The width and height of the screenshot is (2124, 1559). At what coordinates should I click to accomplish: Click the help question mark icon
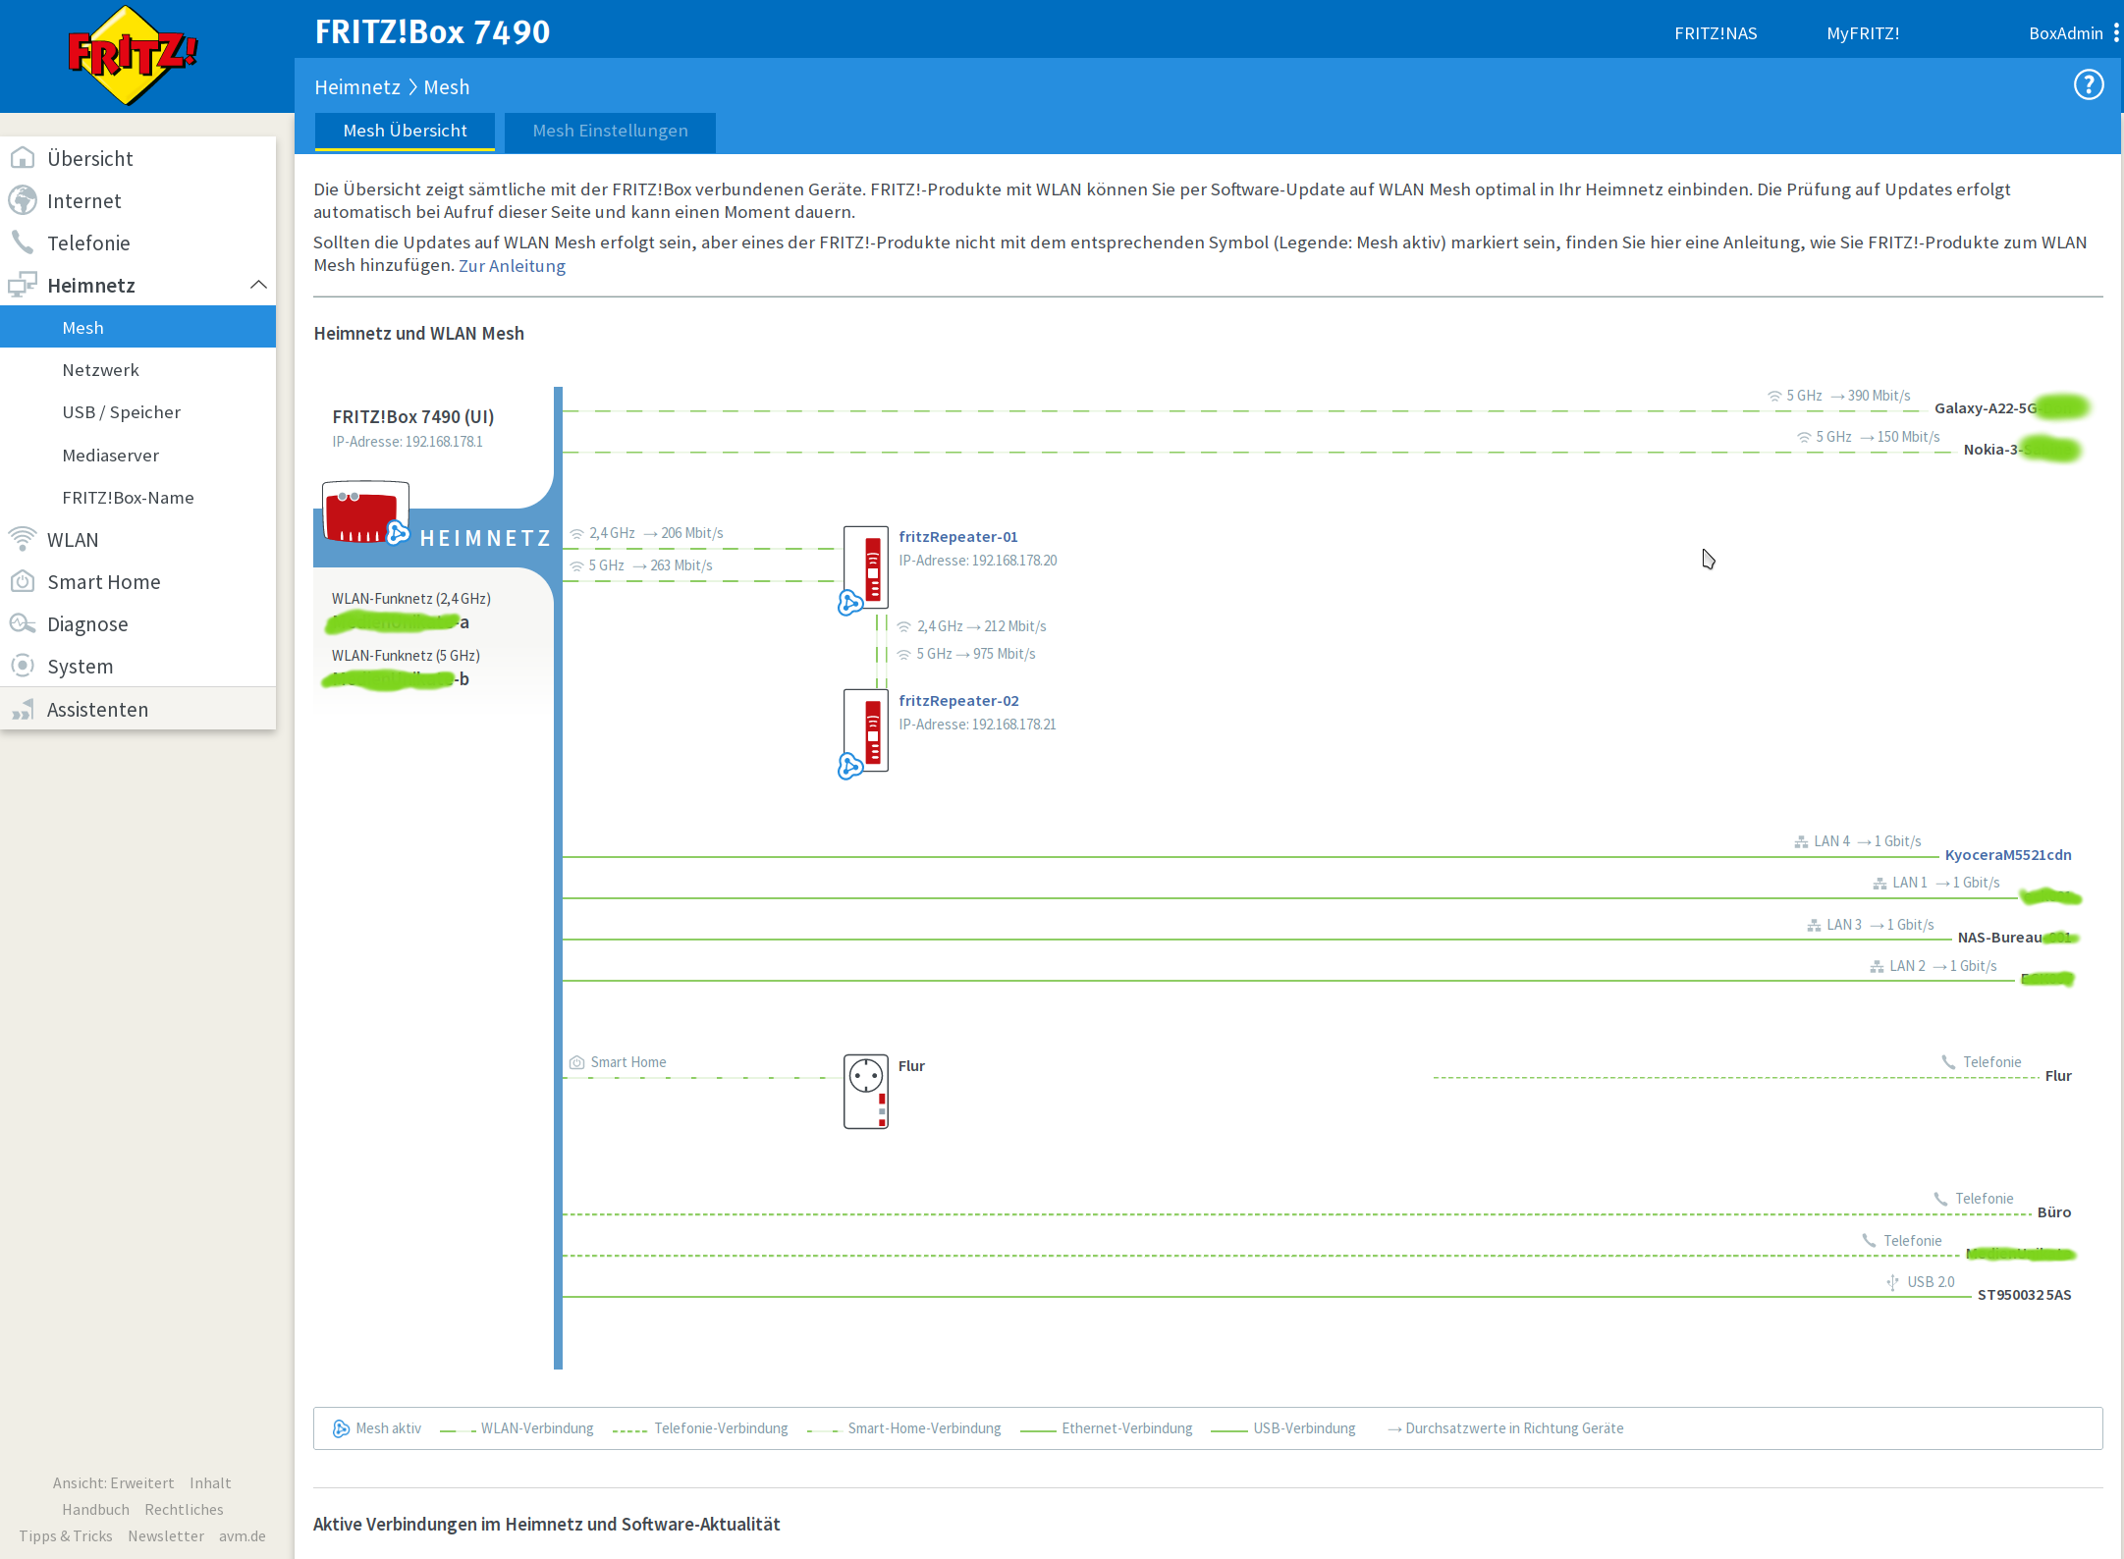coord(2088,85)
